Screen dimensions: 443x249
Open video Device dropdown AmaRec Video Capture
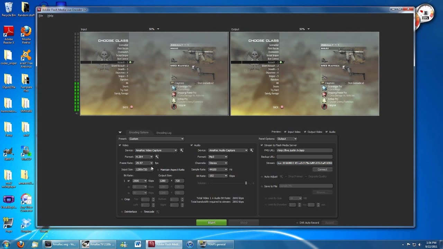pyautogui.click(x=156, y=150)
